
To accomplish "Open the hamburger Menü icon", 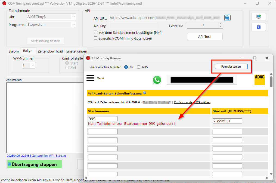I will [90, 78].
